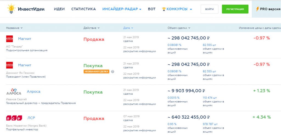Click the Магнит logo in the Покупка row
Viewport: 281px width, 137px height.
point(10,65)
